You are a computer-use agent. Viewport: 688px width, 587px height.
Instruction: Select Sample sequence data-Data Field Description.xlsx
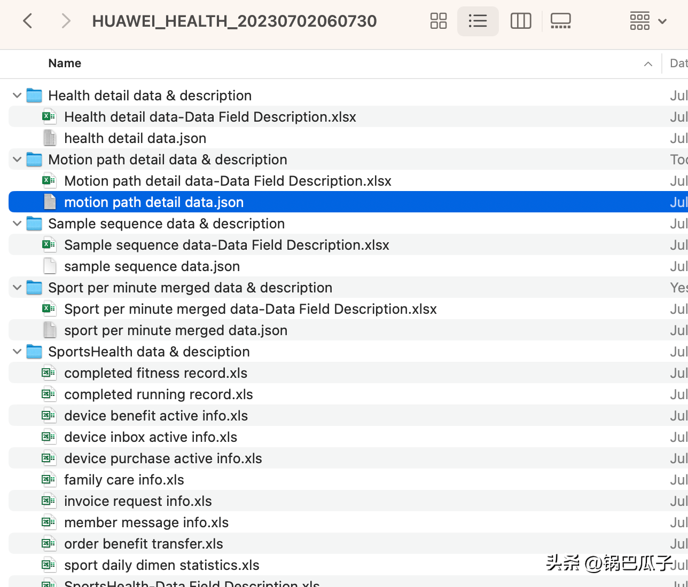[227, 245]
